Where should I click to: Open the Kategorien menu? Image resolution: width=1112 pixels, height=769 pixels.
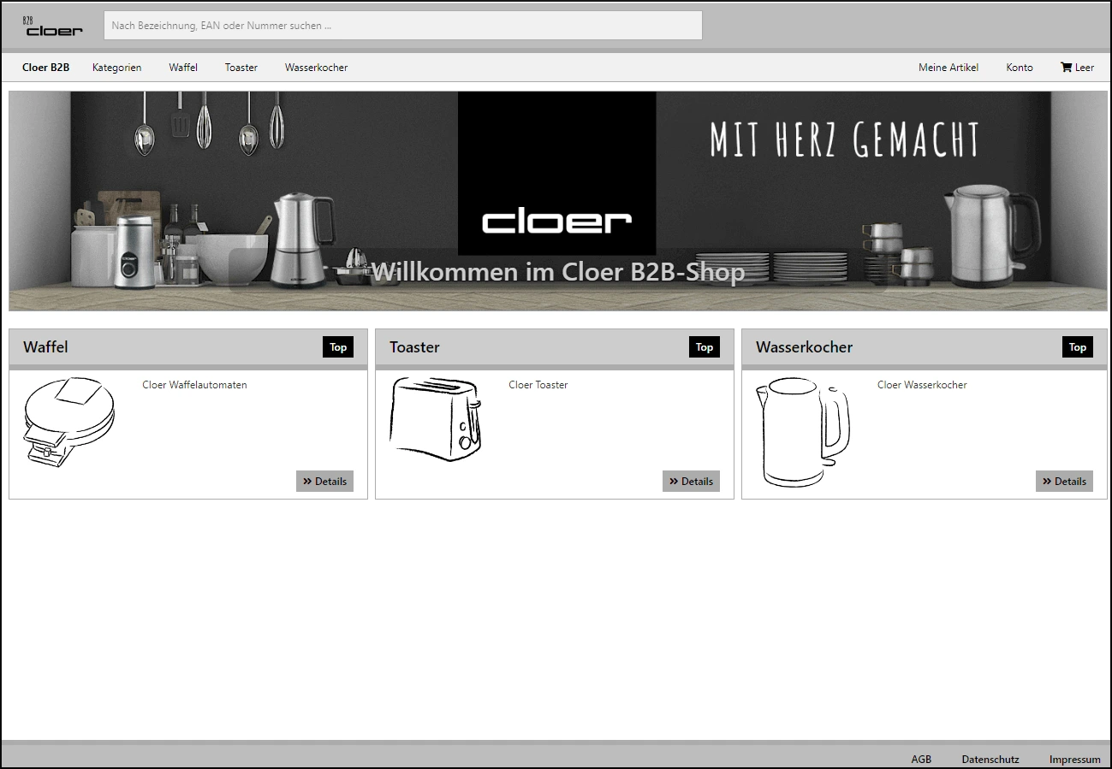click(x=116, y=67)
